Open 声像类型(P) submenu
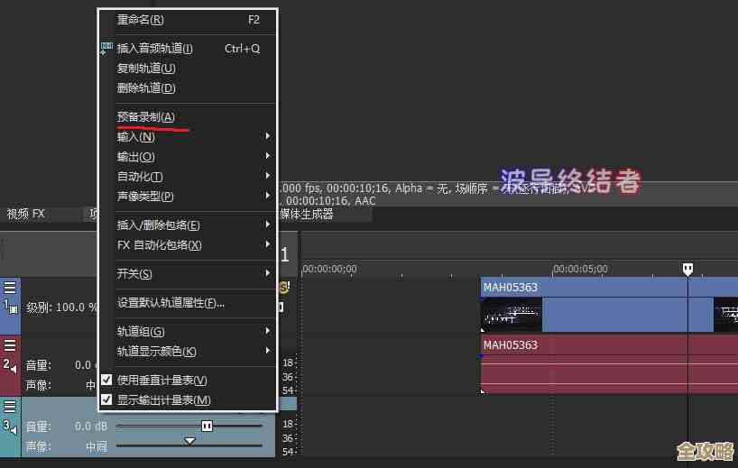 pos(188,197)
